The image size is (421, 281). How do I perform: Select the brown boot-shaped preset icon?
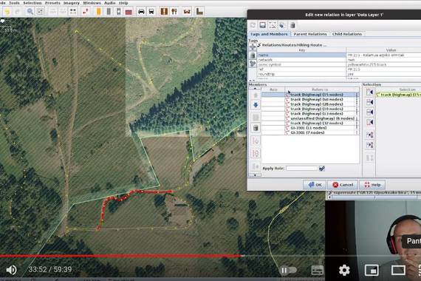(199, 11)
